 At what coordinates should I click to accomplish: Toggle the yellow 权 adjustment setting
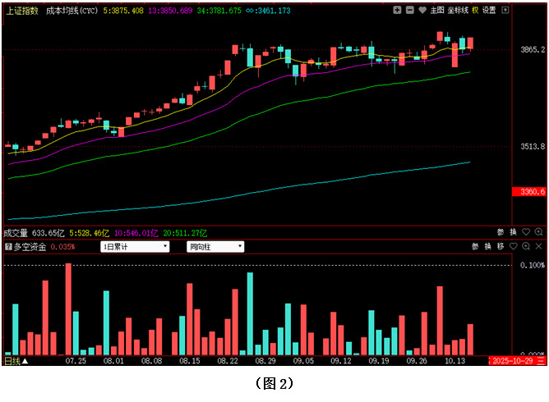click(x=475, y=10)
